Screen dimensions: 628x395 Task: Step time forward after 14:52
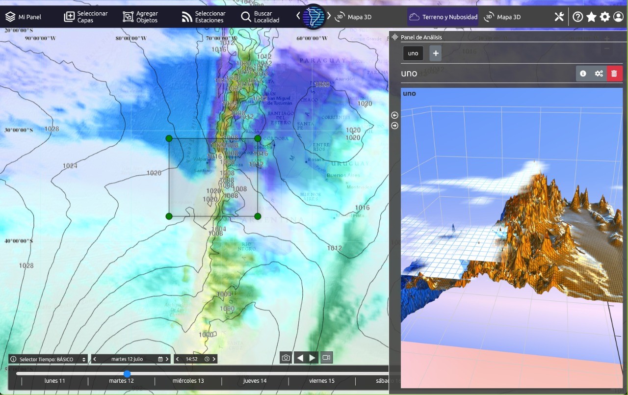[x=214, y=359]
